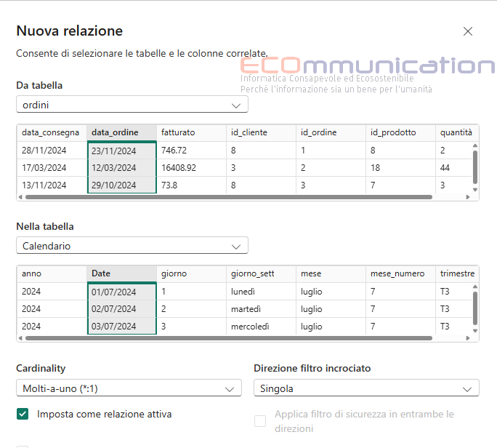Click the horizontal scrollbar of Calendario preview
This screenshot has width=497, height=448.
click(229, 338)
